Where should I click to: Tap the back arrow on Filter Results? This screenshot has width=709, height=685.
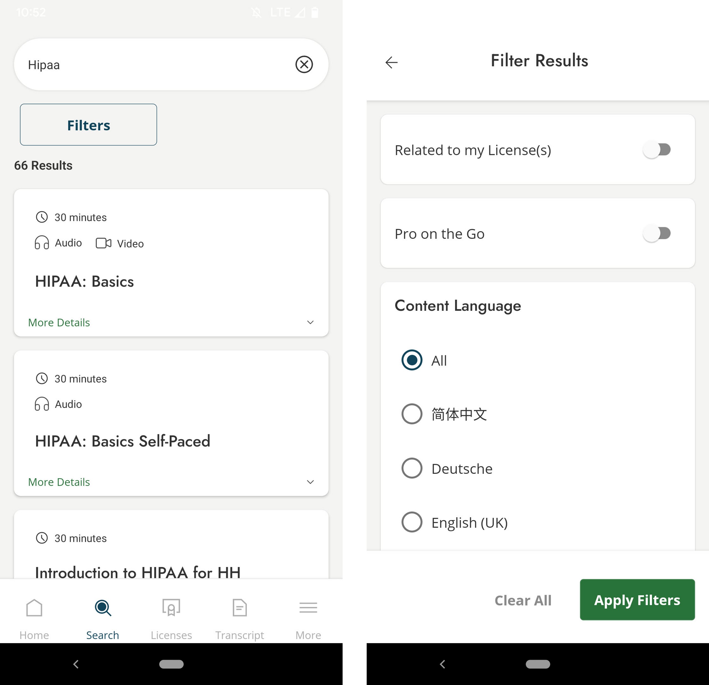pos(391,62)
